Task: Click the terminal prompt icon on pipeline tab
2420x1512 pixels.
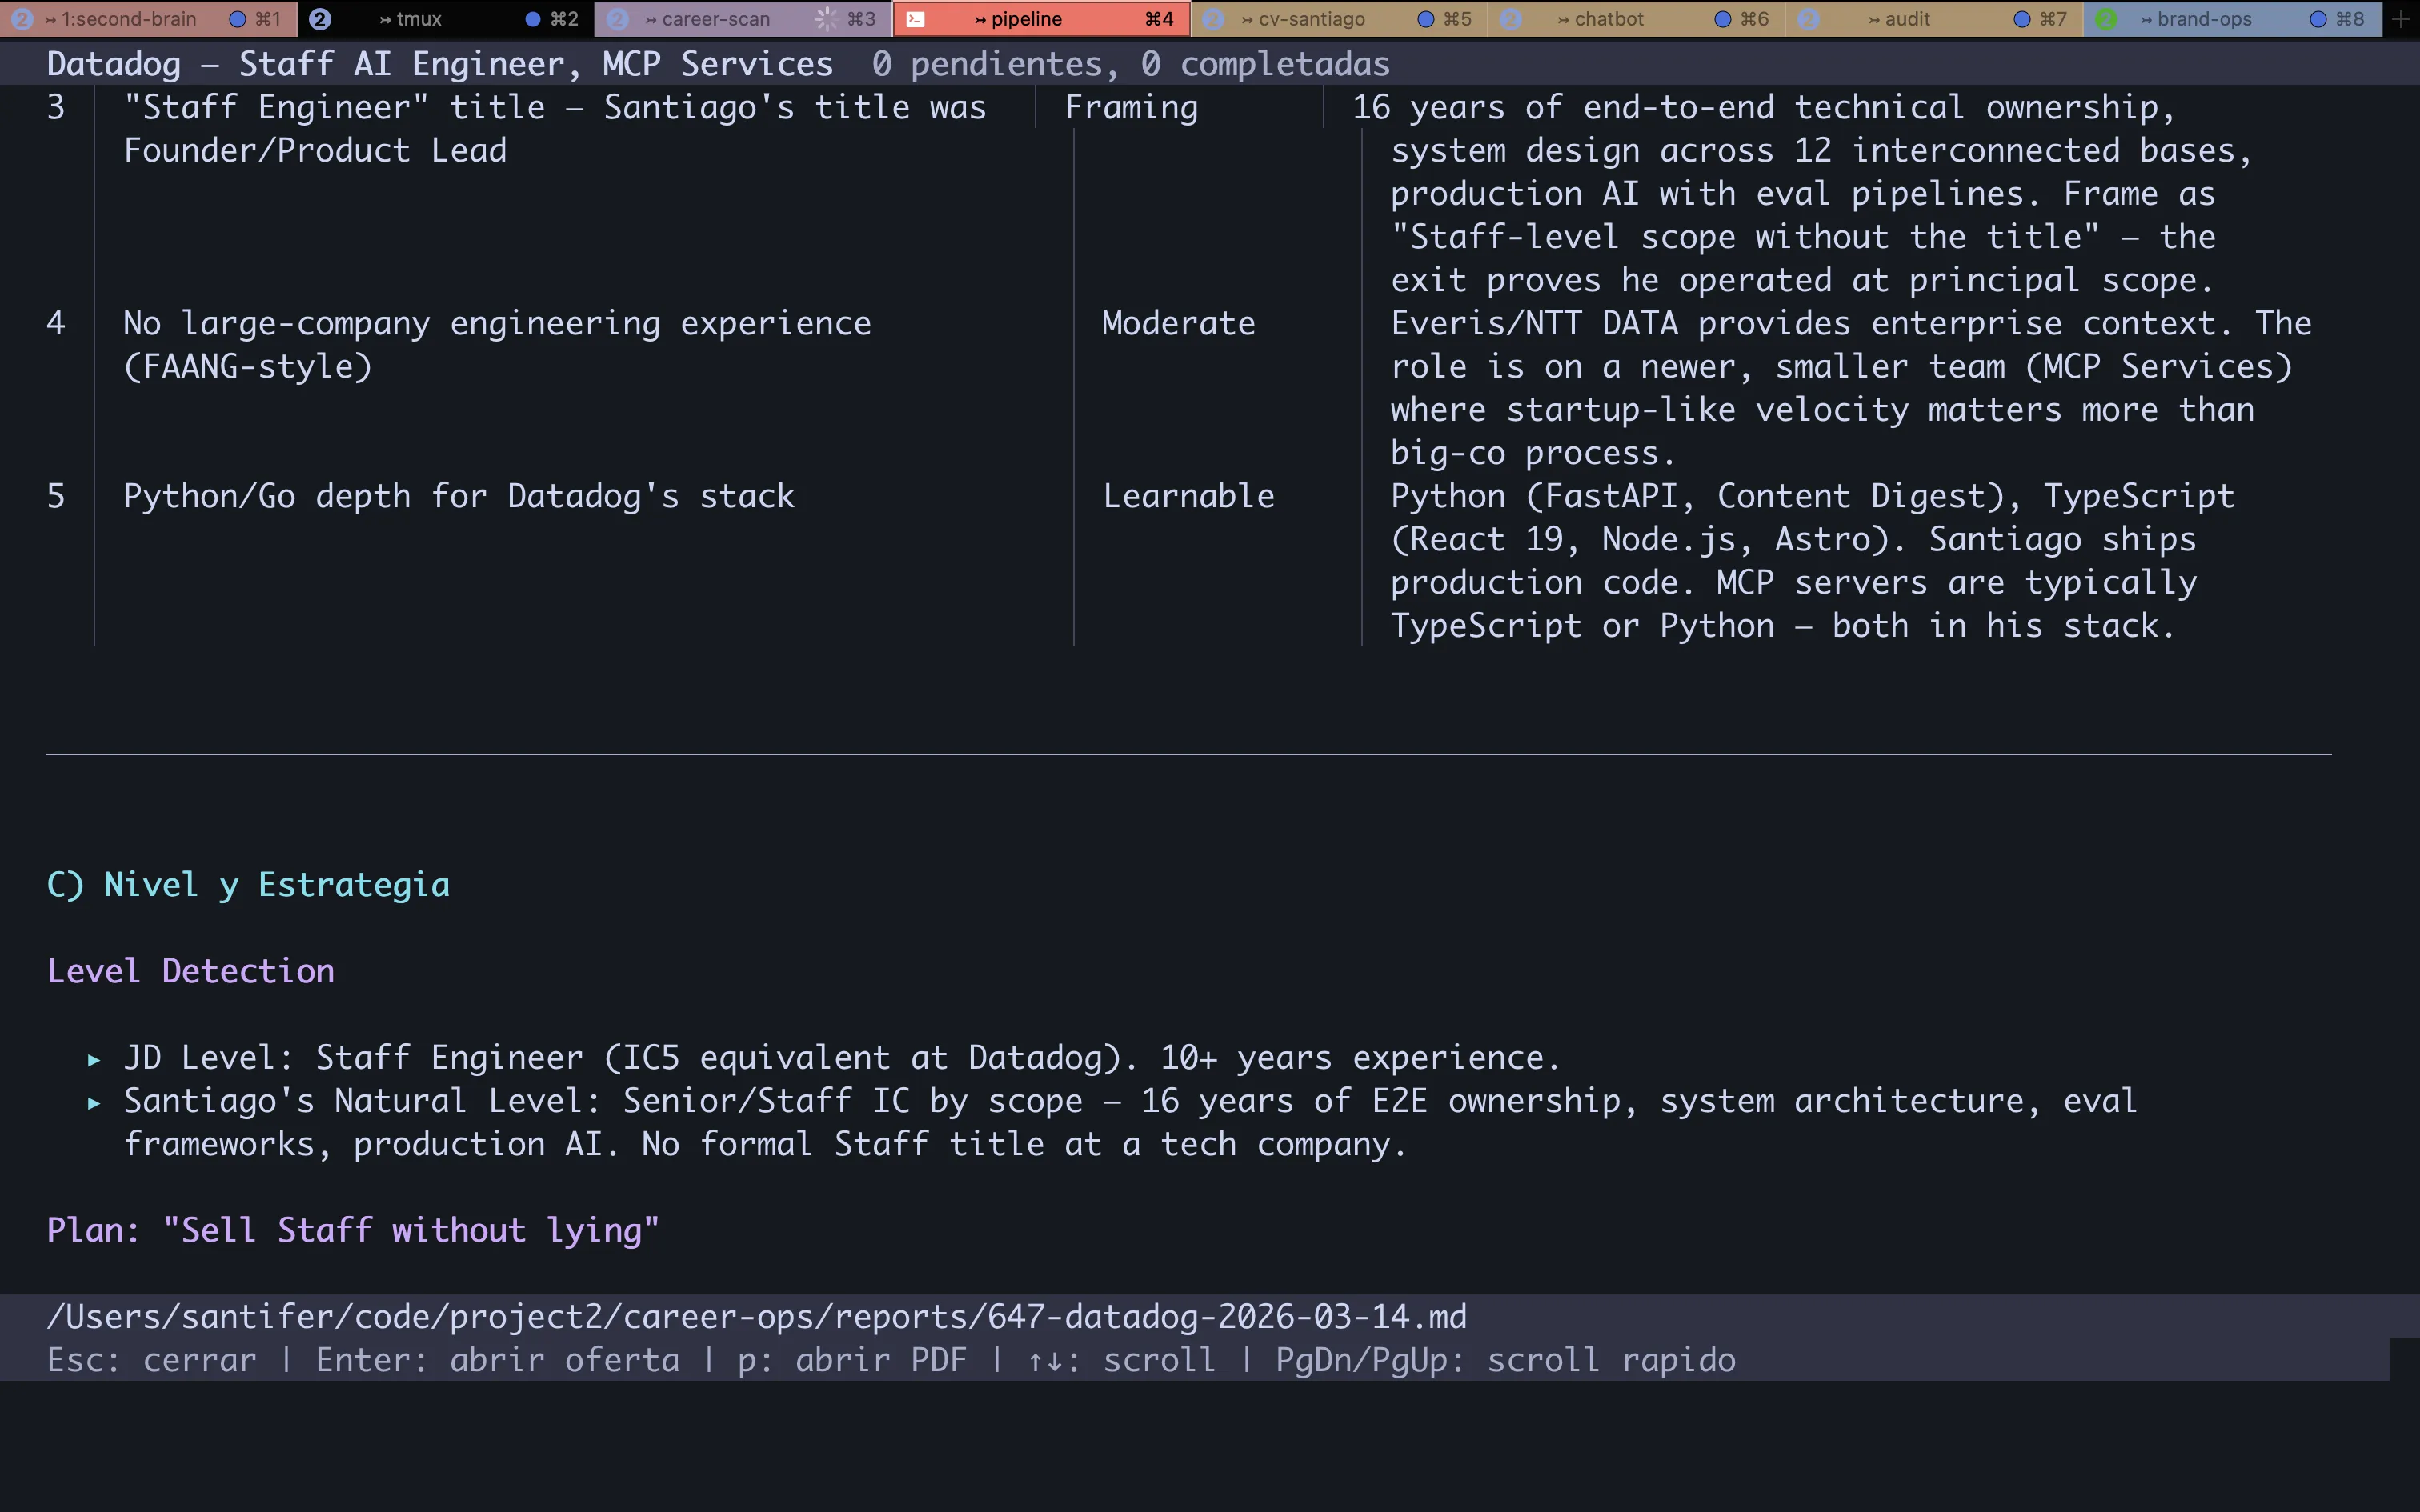Action: pyautogui.click(x=915, y=19)
